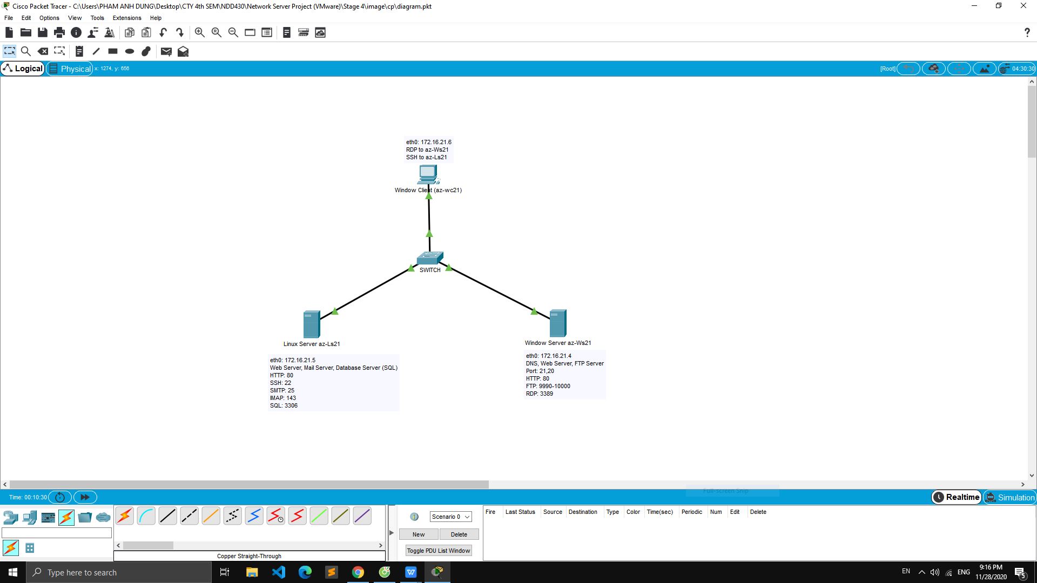The image size is (1037, 583).
Task: Open the Scenario 0 dropdown
Action: coord(450,516)
